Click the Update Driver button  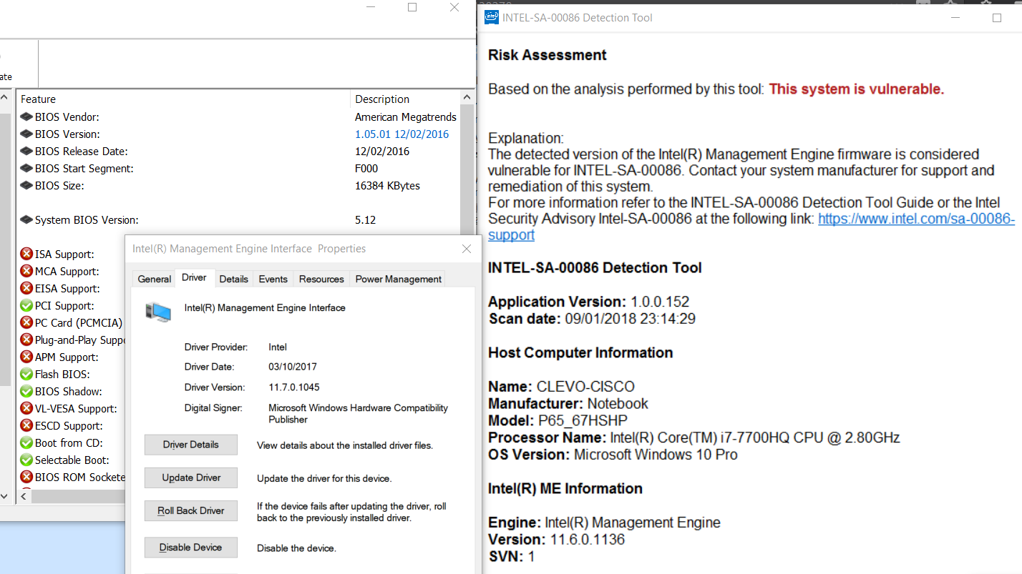pyautogui.click(x=190, y=477)
